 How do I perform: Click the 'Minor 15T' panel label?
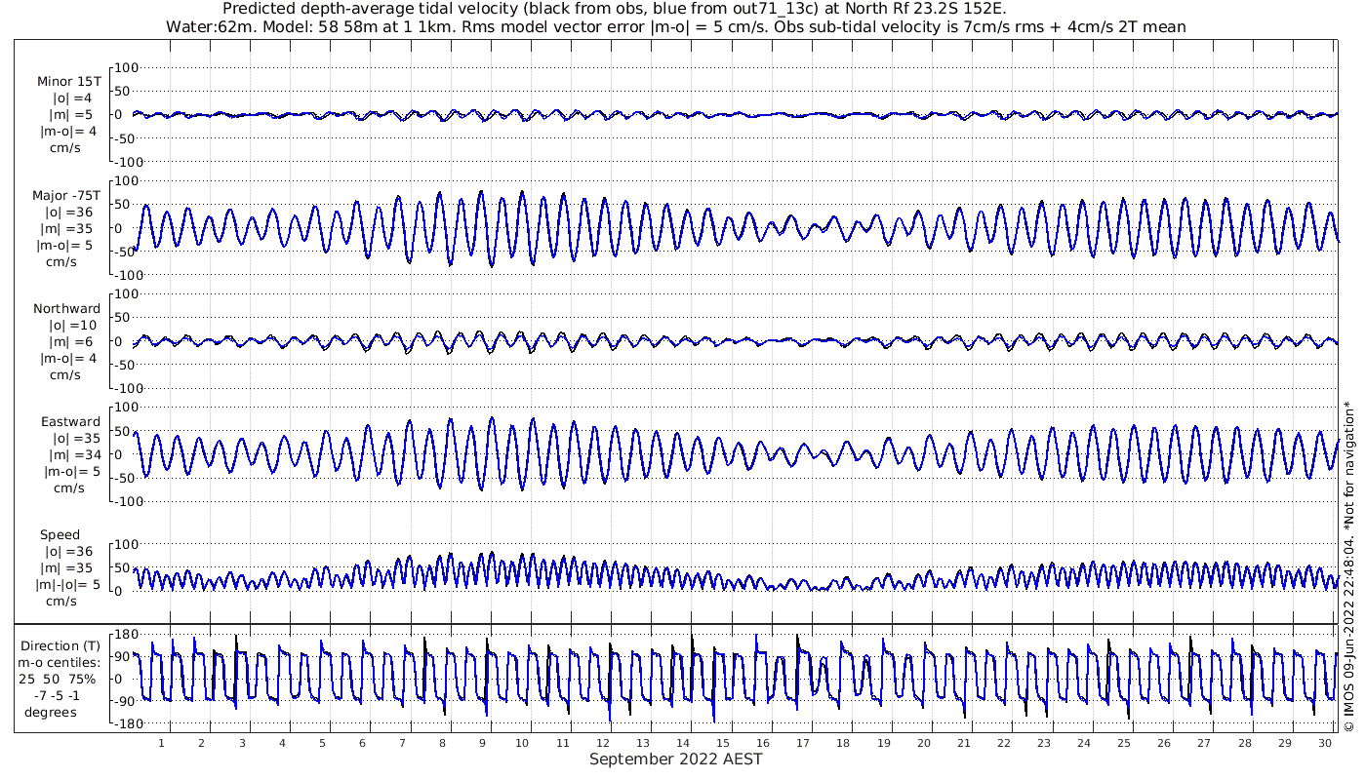pos(68,82)
